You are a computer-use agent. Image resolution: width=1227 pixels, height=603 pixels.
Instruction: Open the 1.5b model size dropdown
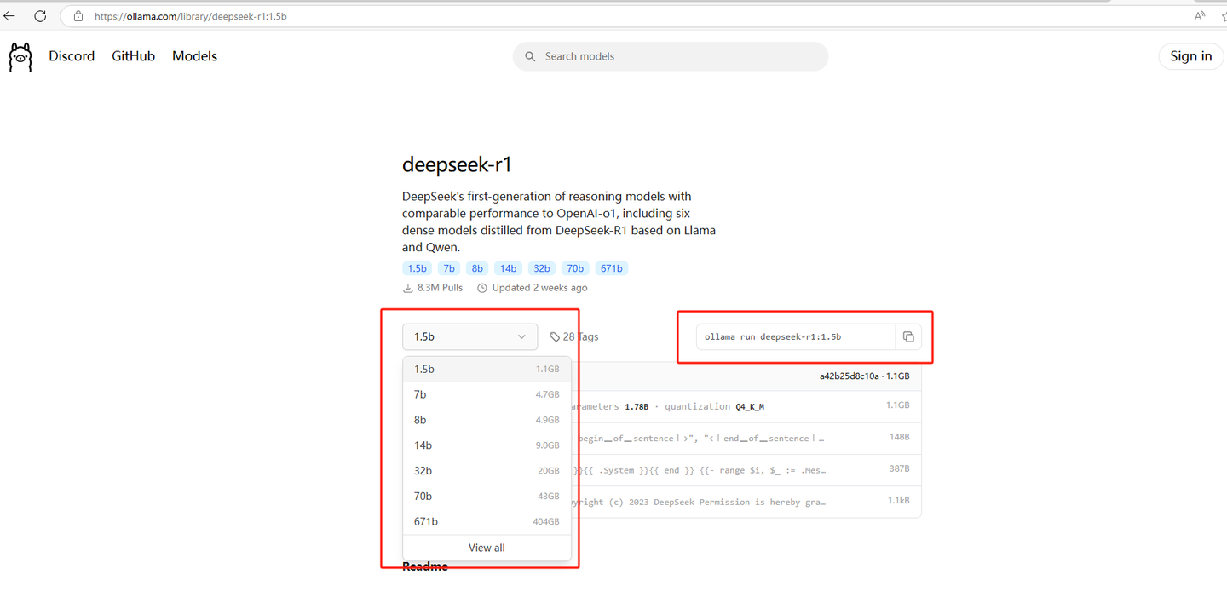pos(469,336)
